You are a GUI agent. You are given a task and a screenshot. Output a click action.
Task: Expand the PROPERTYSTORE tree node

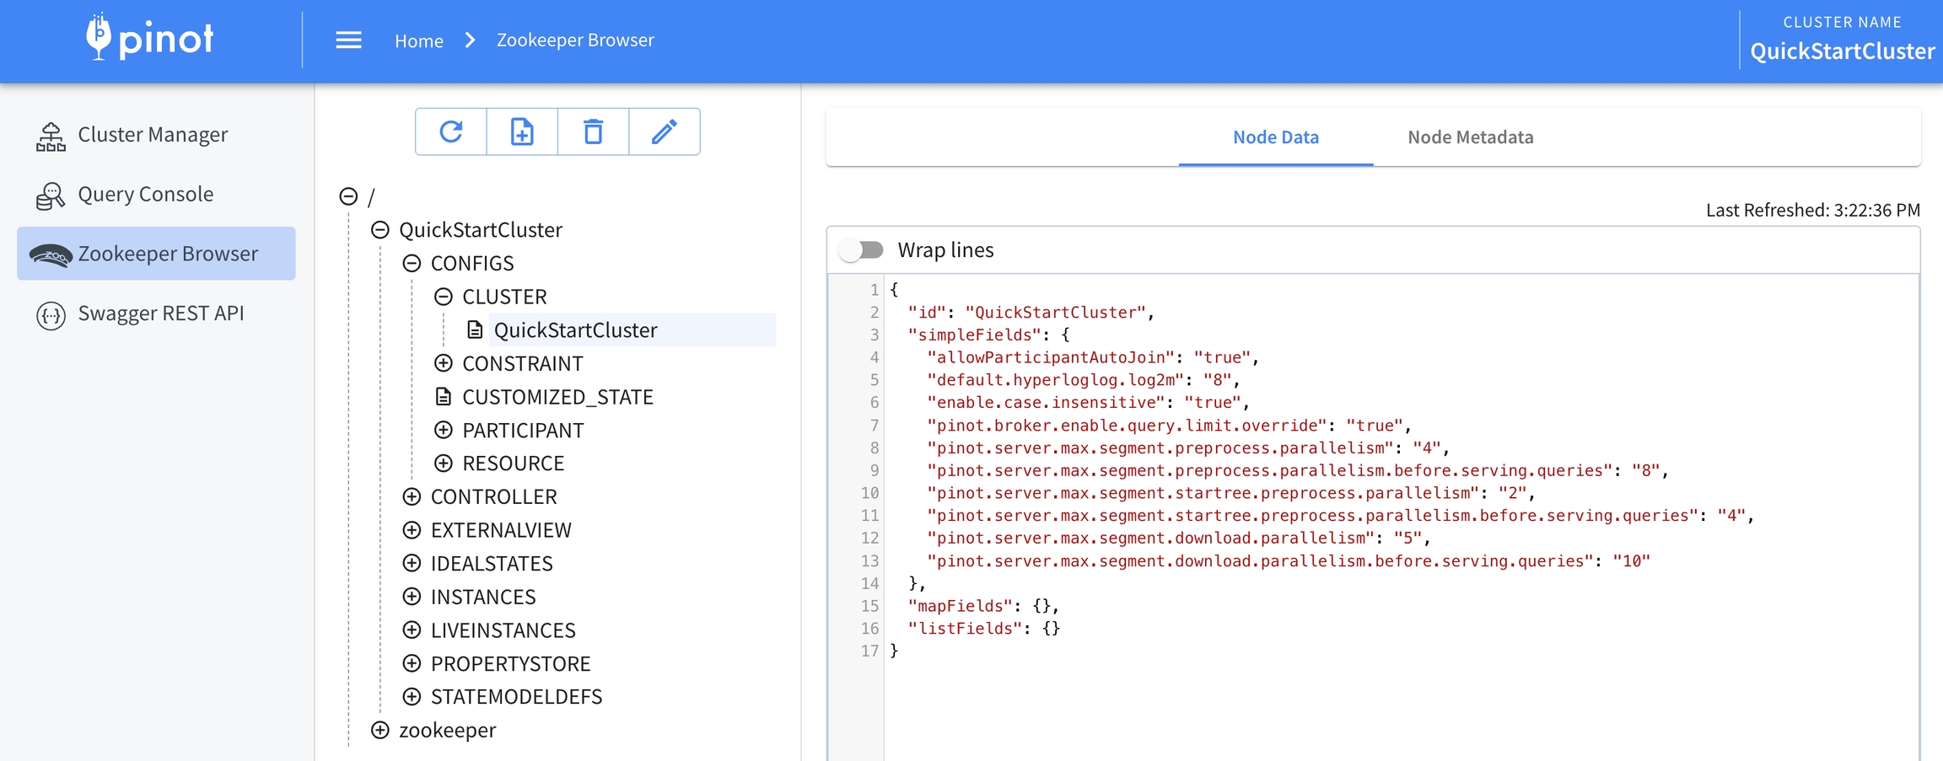[x=412, y=663]
